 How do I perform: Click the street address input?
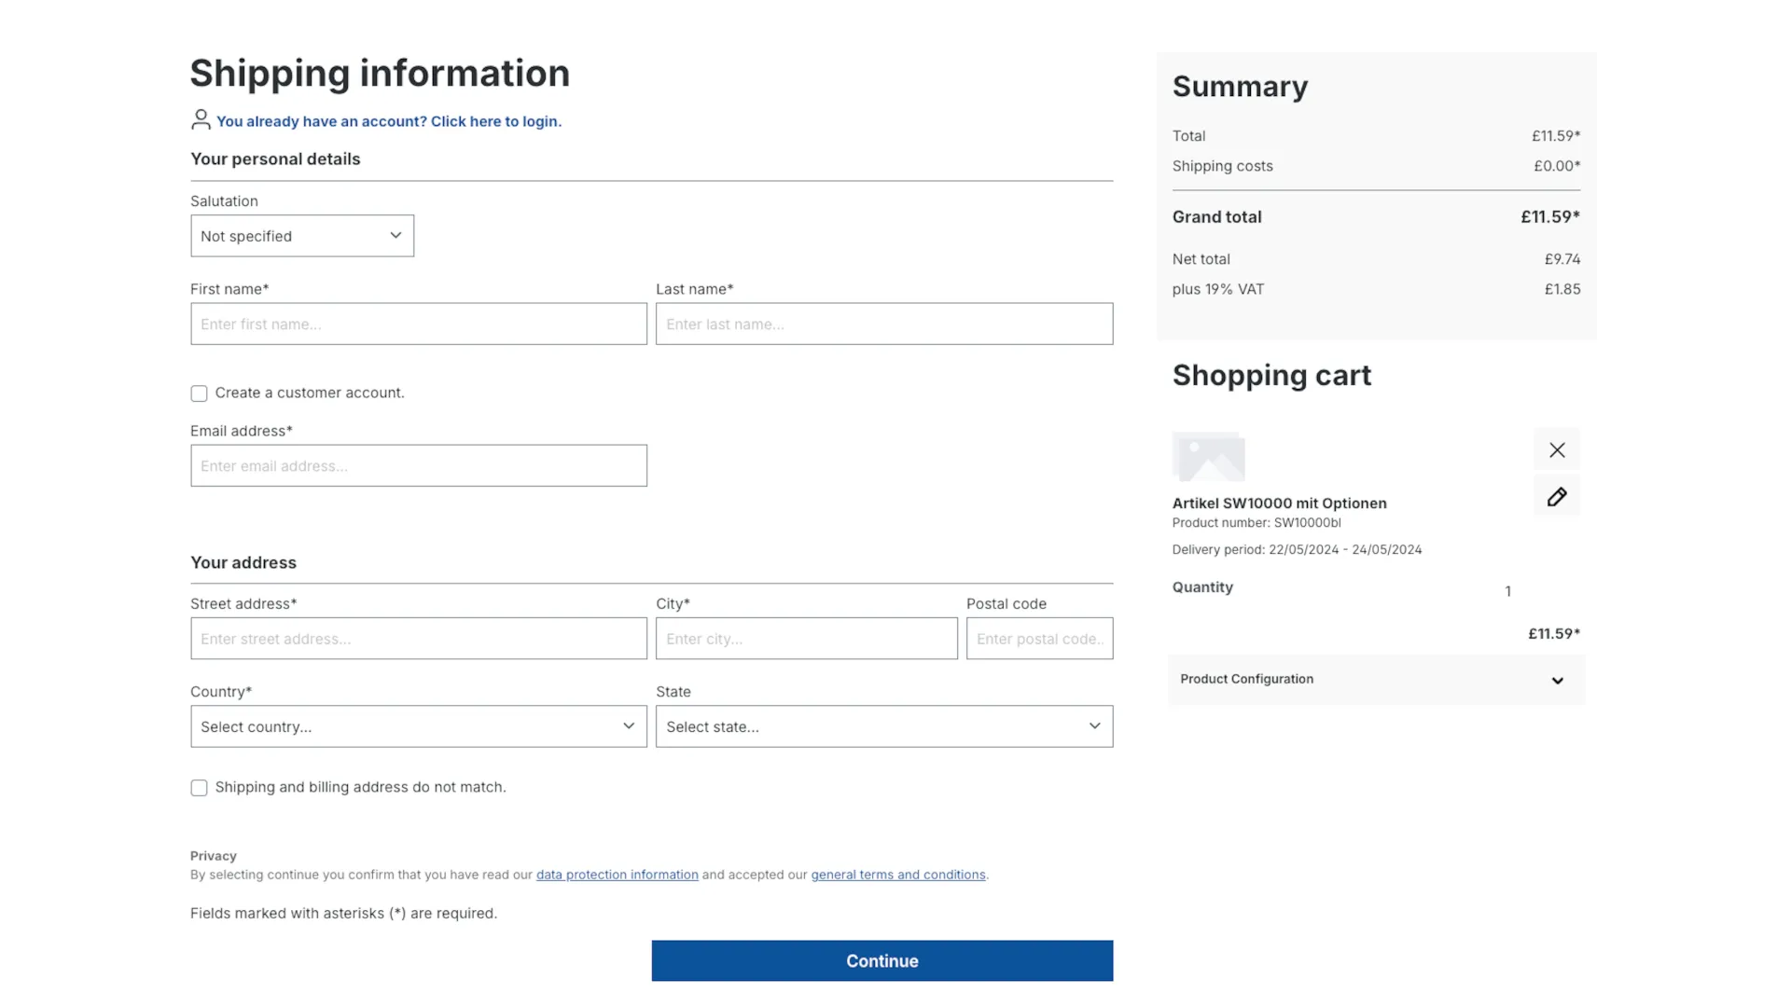coord(418,639)
